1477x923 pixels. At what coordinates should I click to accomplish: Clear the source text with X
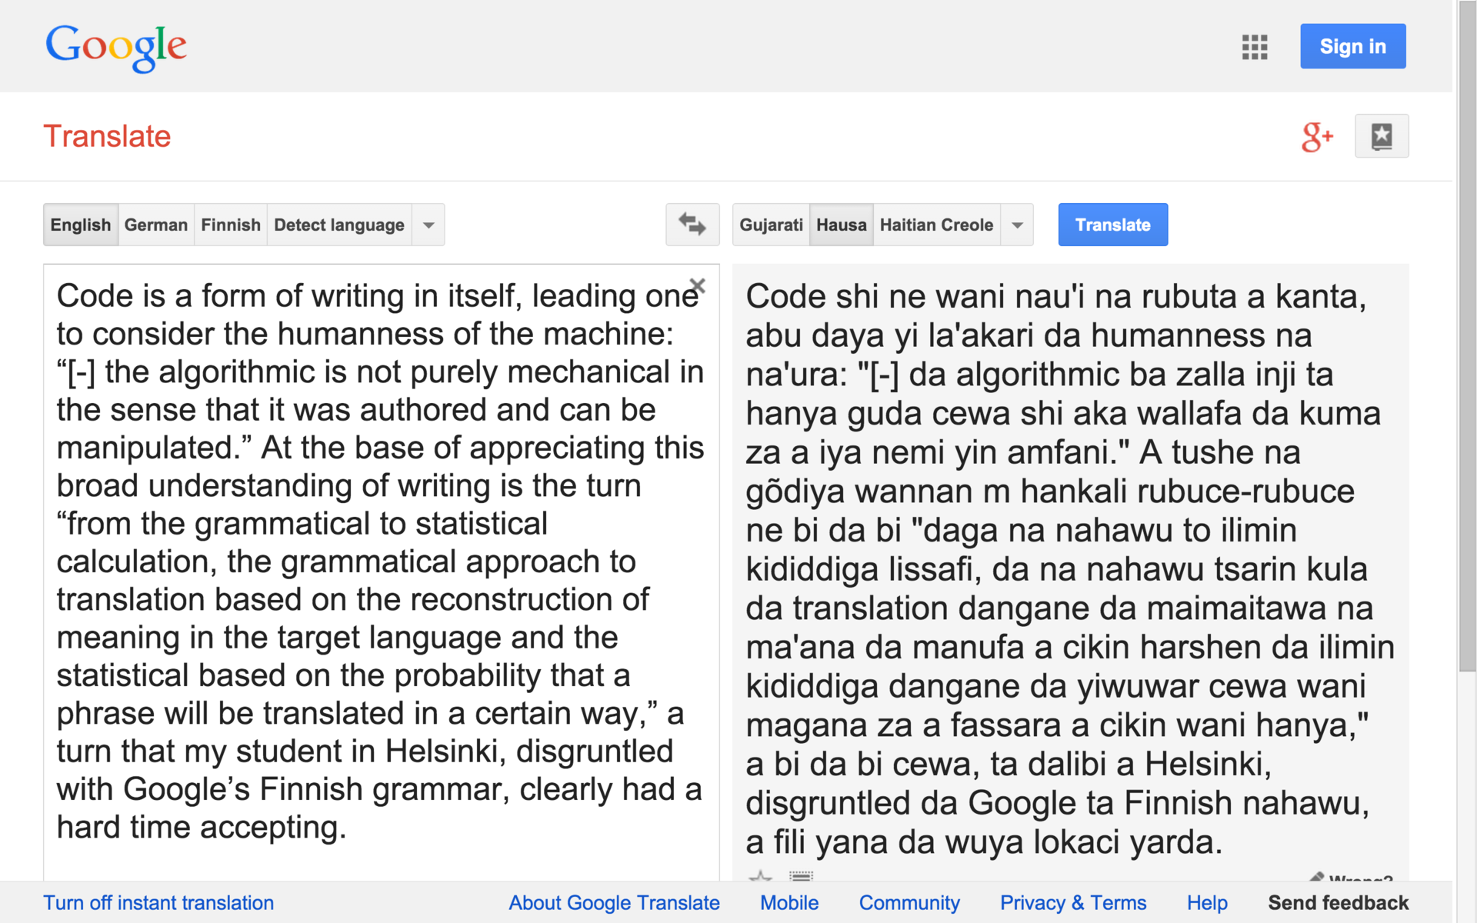click(698, 286)
